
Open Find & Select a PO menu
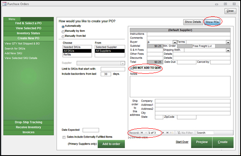(29, 23)
